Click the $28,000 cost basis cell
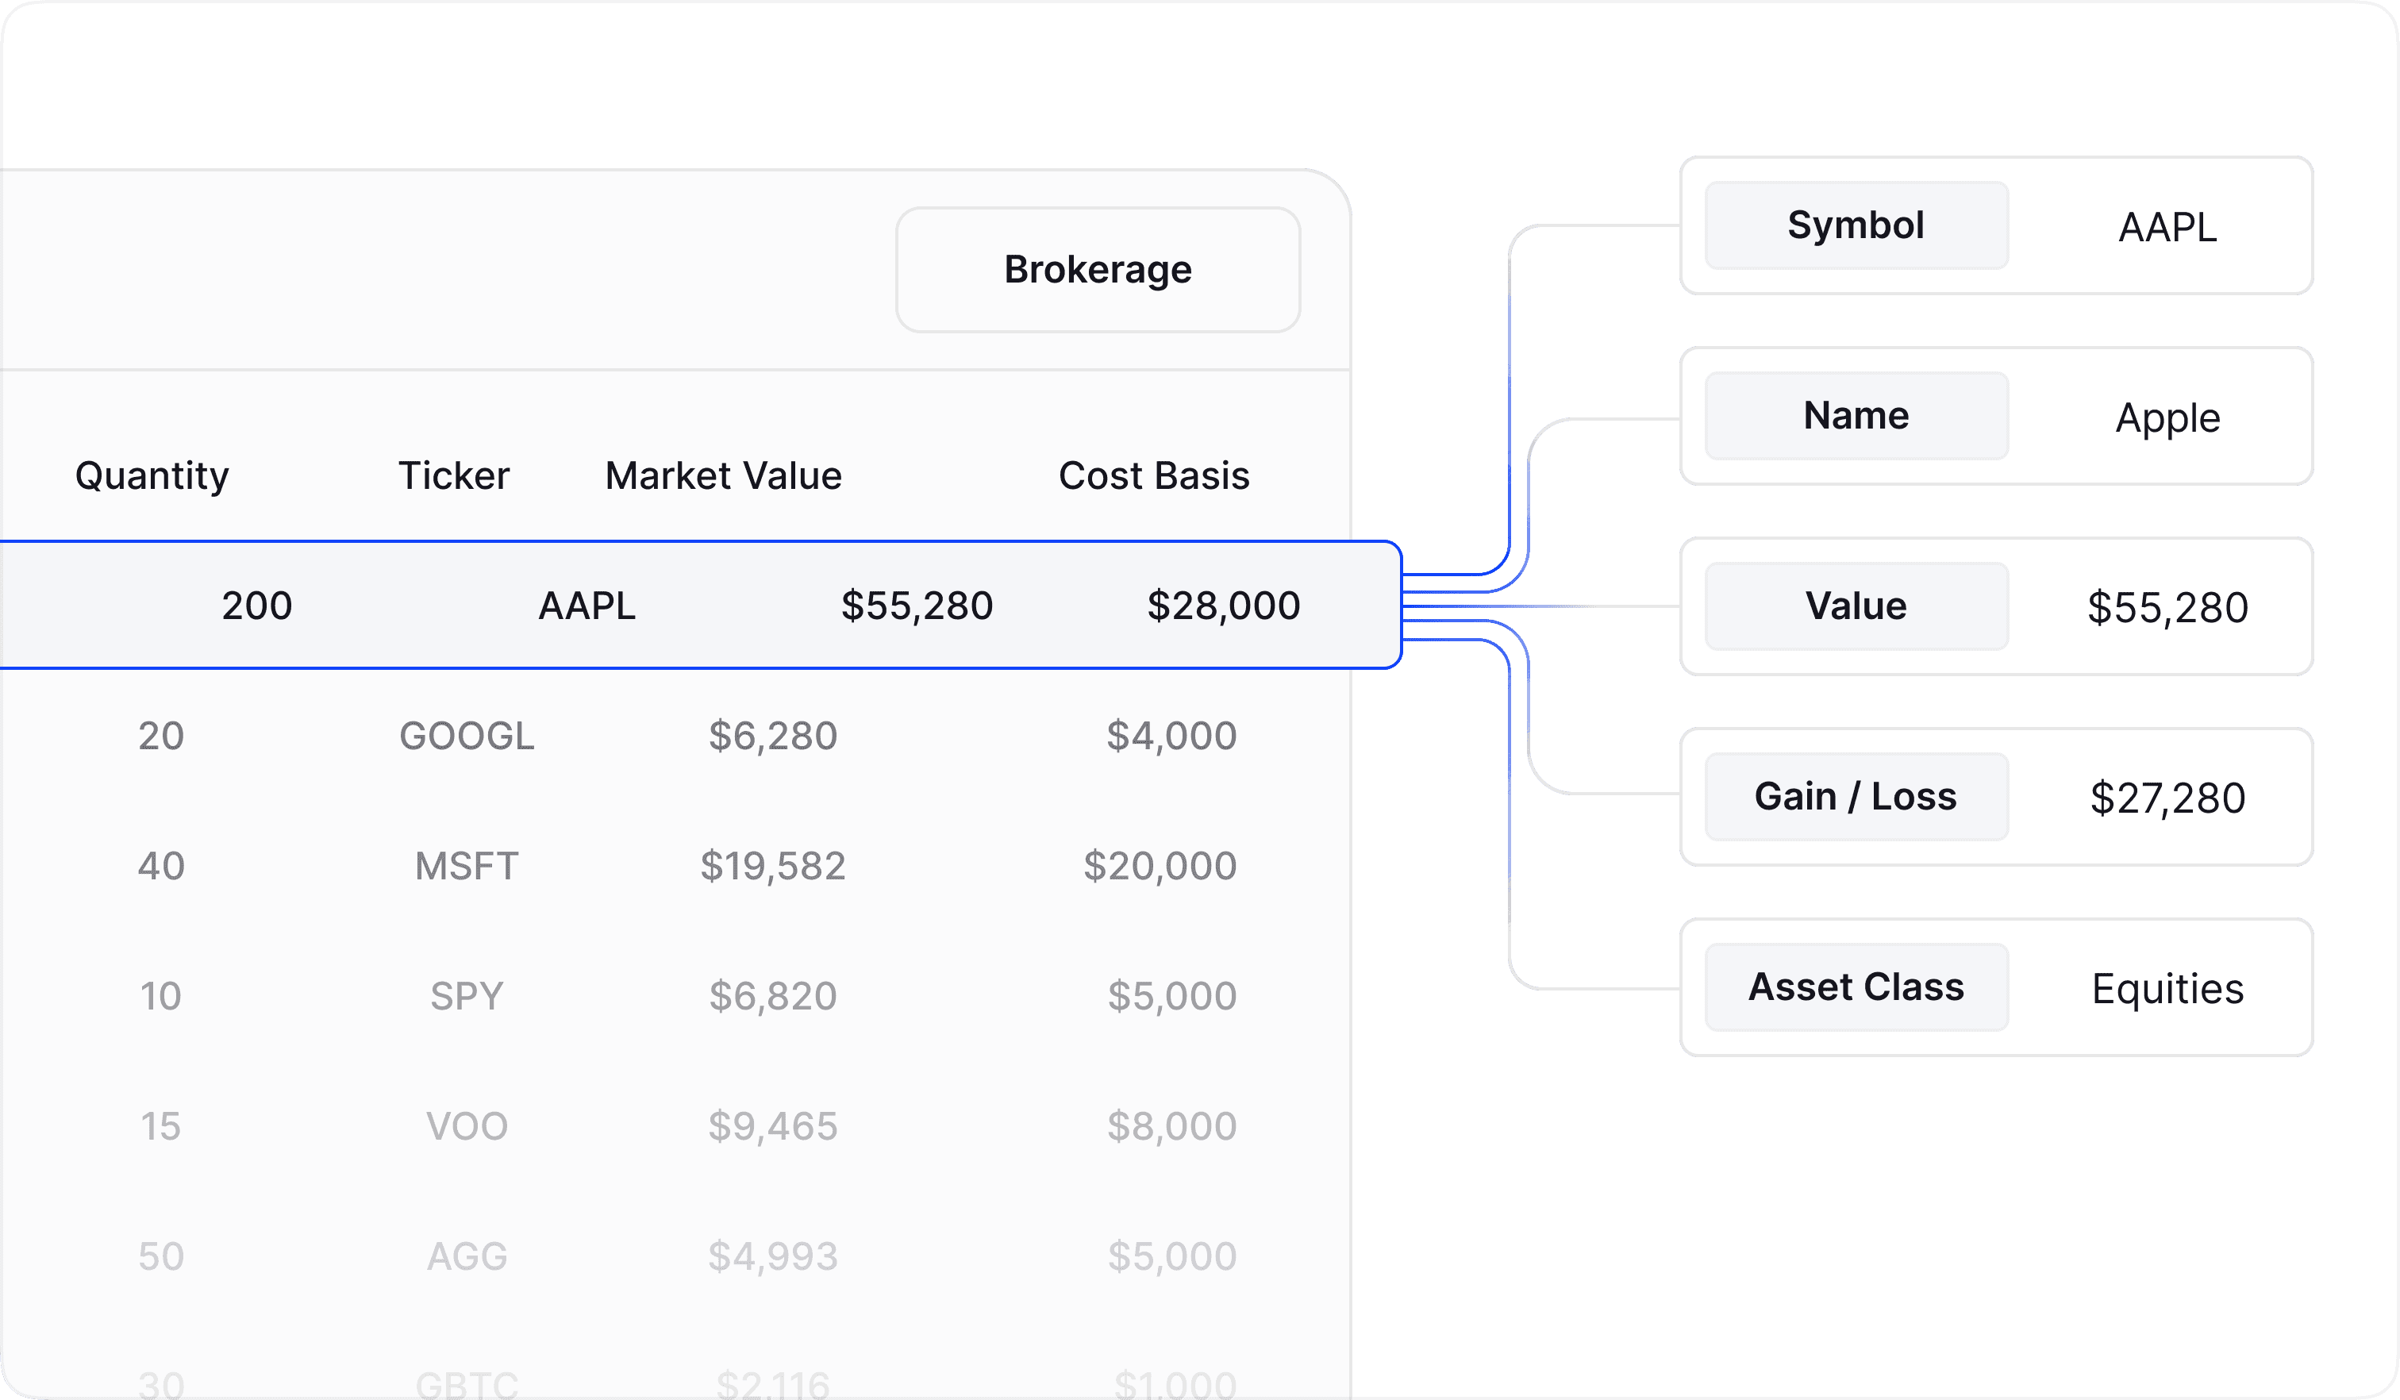Image resolution: width=2400 pixels, height=1400 pixels. [x=1223, y=606]
